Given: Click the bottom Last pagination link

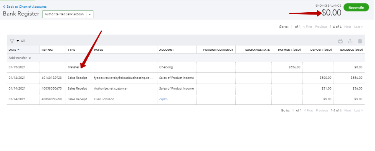Looking at the screenshot, I should pos(358,110).
